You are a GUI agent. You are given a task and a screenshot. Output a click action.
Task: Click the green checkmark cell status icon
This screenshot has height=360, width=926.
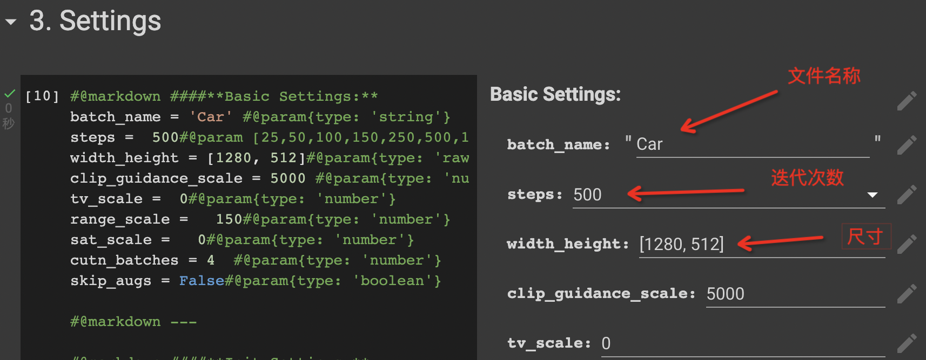pyautogui.click(x=10, y=94)
